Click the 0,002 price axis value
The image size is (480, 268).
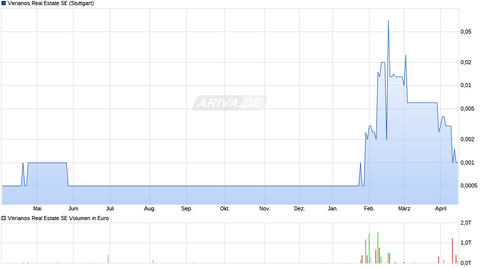(467, 139)
